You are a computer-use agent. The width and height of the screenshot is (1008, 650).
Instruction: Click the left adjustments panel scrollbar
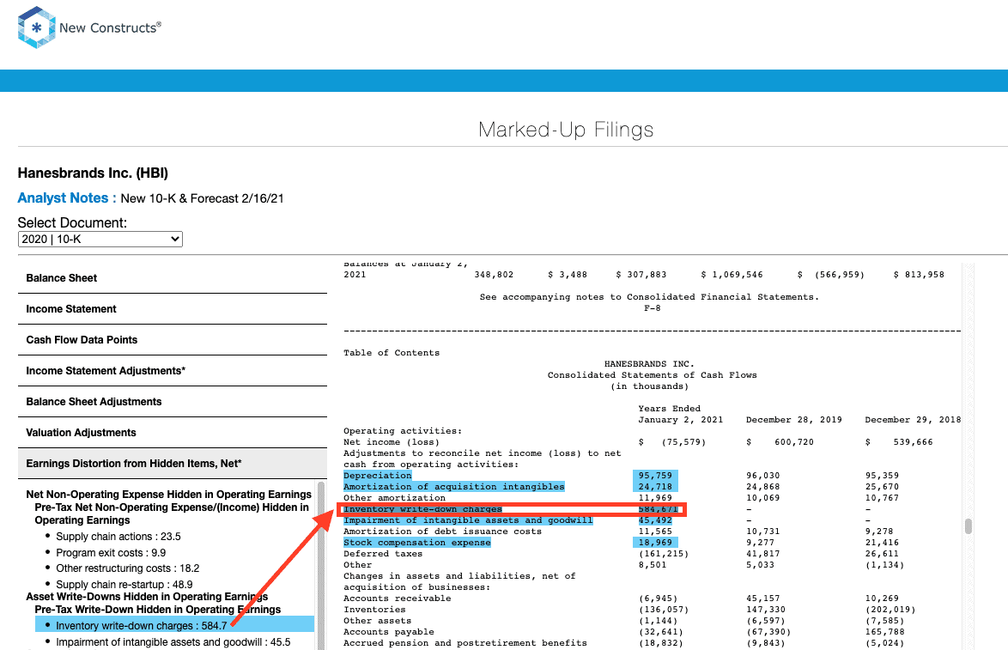click(321, 564)
